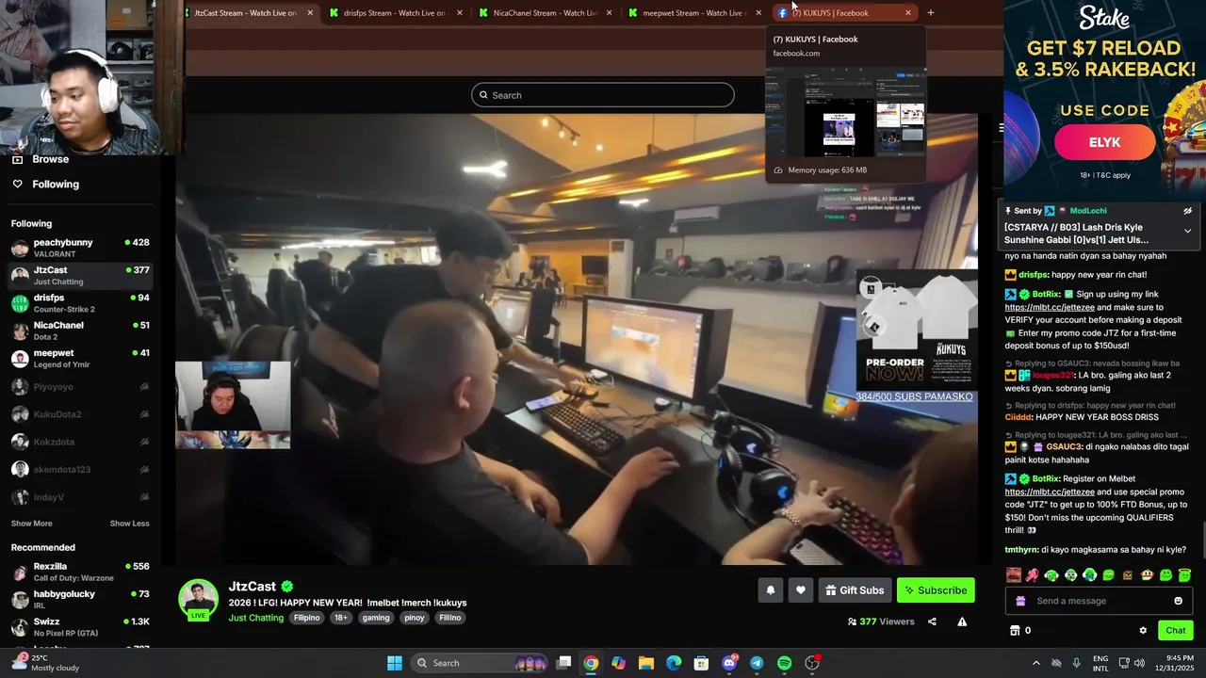Click Show Less in Following list
1206x678 pixels.
coord(130,524)
